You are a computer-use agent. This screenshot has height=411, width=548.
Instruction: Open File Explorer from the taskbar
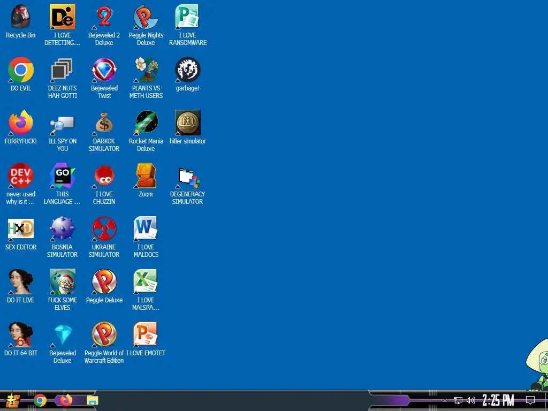click(x=93, y=400)
